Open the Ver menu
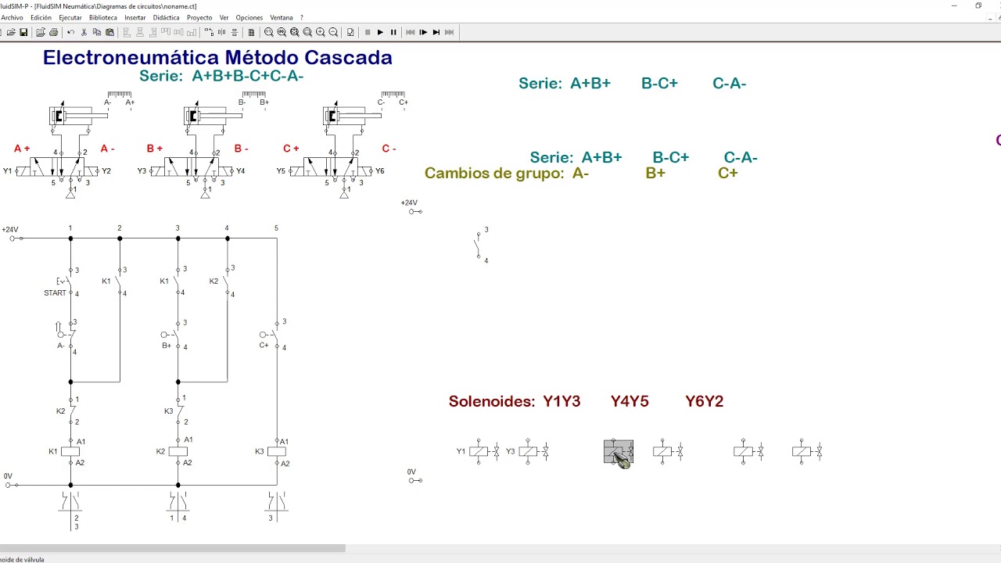Viewport: 1001px width, 563px height. (x=224, y=17)
